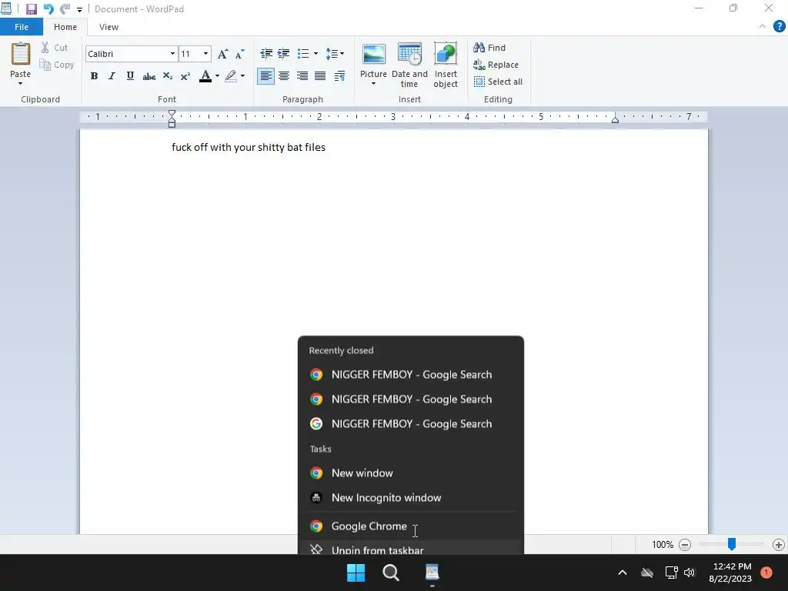Apply text highlight color marker
The width and height of the screenshot is (788, 591).
231,76
